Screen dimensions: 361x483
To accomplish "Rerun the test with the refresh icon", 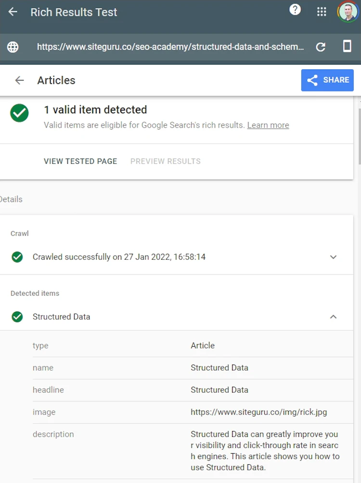I will pos(321,47).
